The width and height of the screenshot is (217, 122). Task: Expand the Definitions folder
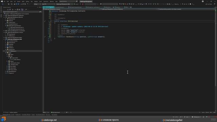6,48
